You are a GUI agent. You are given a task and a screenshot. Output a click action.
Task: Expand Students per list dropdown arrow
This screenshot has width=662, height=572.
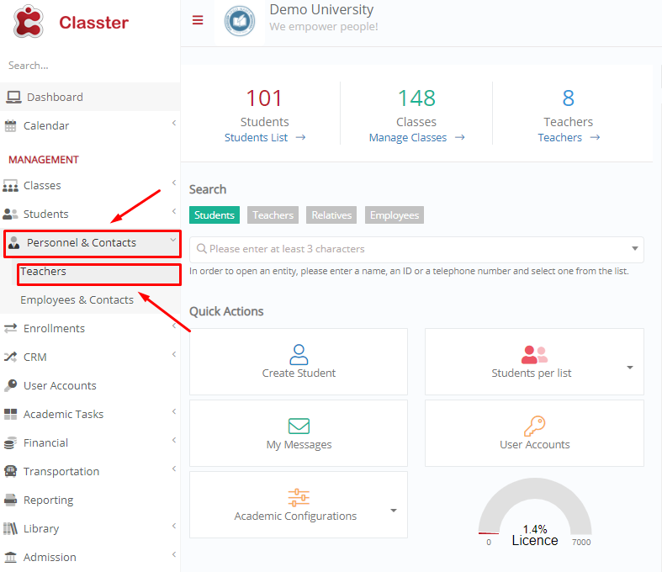pyautogui.click(x=630, y=368)
